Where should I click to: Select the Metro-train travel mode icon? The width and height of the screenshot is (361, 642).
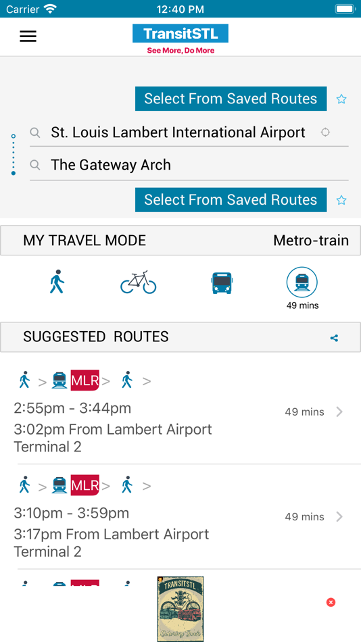click(x=302, y=282)
